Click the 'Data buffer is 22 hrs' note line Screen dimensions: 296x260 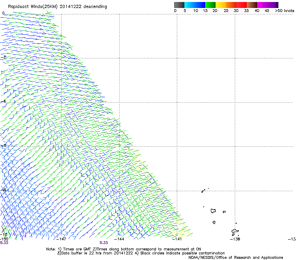(141, 253)
